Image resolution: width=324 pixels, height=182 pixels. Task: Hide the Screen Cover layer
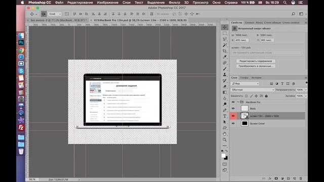point(233,123)
